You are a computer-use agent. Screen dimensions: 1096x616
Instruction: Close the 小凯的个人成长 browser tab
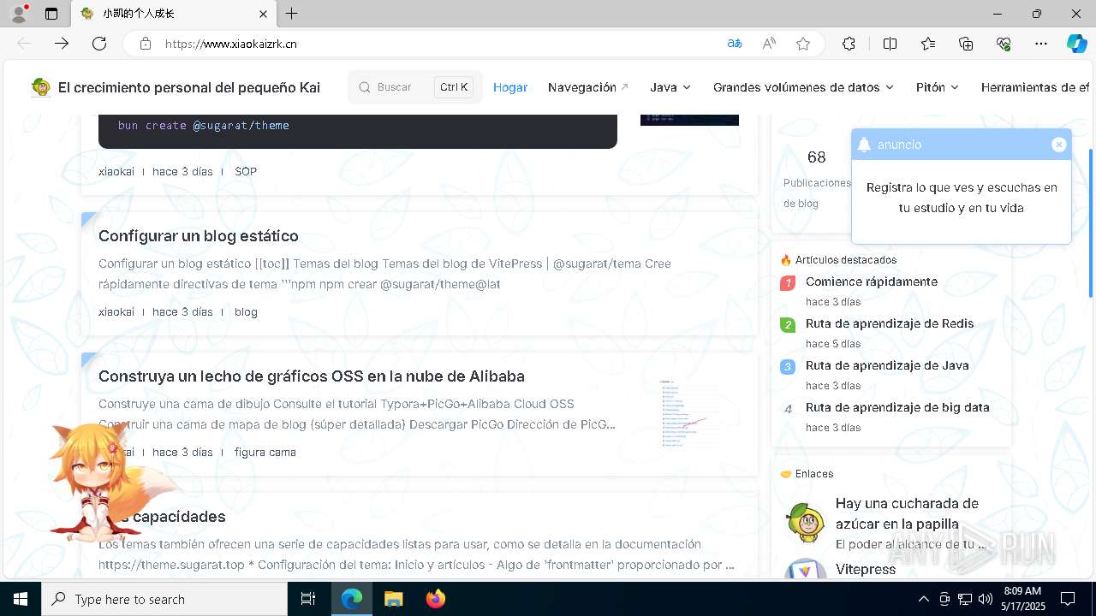point(264,14)
